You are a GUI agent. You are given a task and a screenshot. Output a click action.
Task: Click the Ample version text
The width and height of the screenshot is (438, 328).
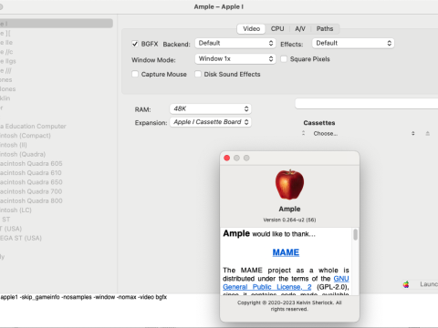coord(289,220)
